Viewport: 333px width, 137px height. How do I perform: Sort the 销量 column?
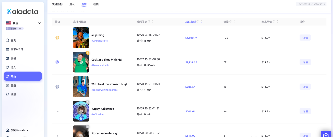tap(234, 22)
